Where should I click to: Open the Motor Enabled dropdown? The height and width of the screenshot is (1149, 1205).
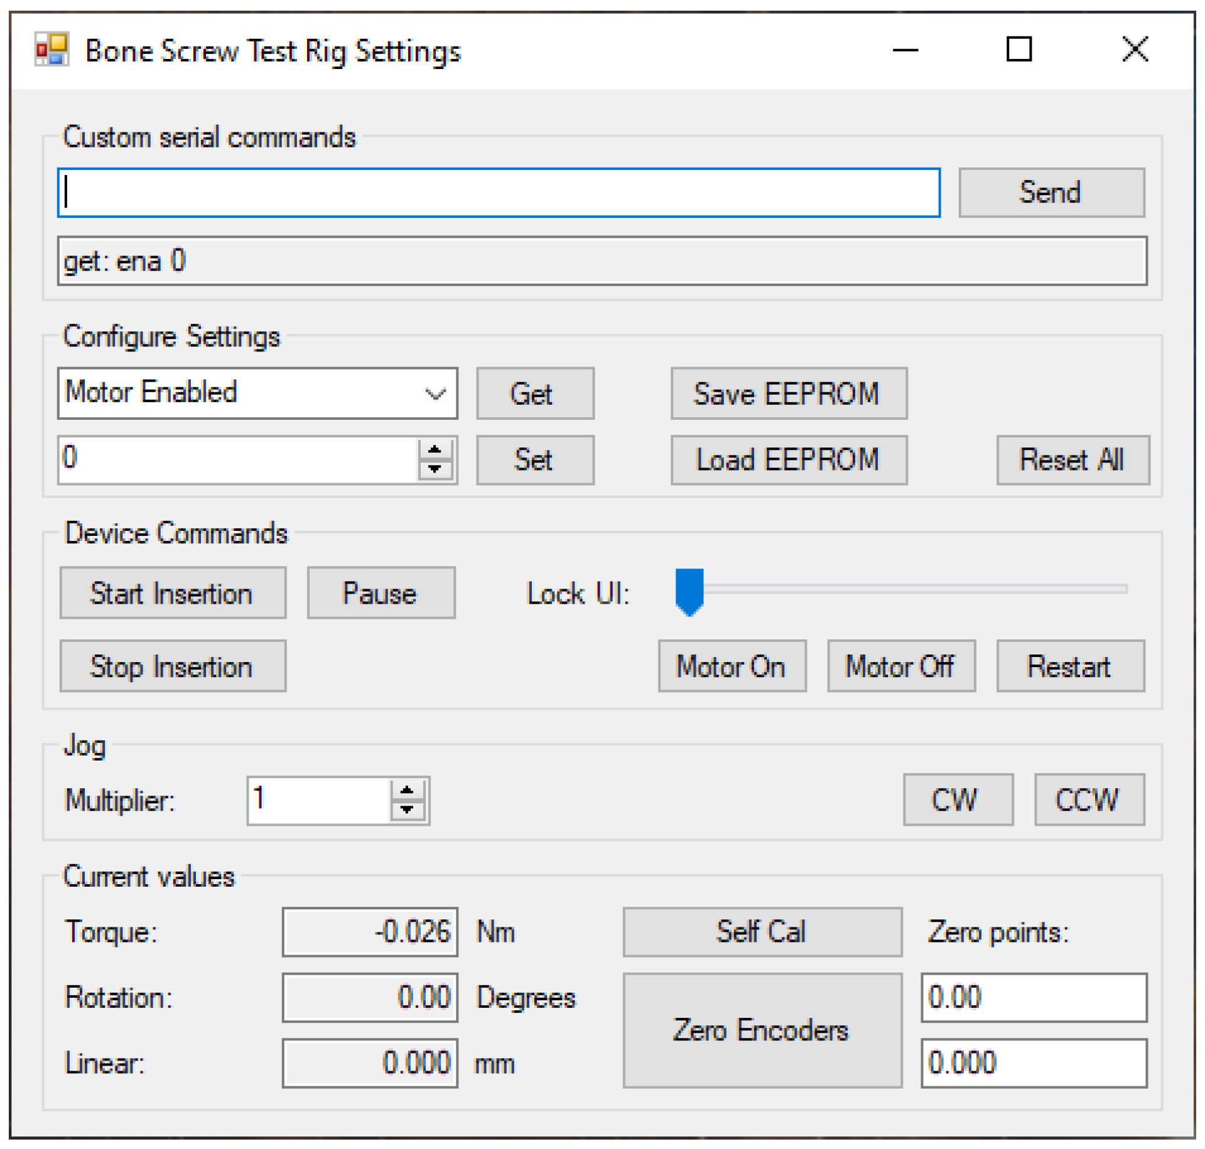click(x=435, y=393)
